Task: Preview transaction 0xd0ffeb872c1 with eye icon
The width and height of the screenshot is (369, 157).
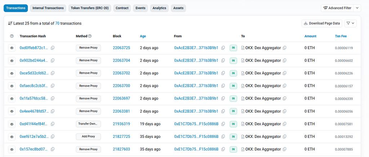Action: (12, 48)
